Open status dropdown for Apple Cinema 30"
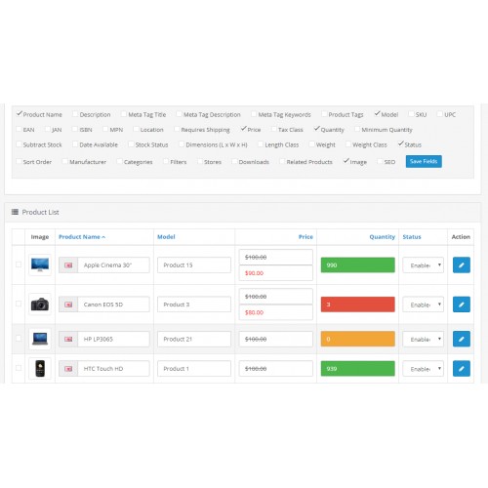Viewport: 488px width, 488px height. coord(423,265)
